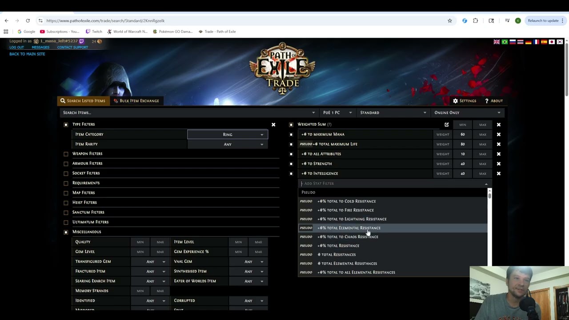569x320 pixels.
Task: Enable the Heist Filters checkbox
Action: pyautogui.click(x=66, y=203)
